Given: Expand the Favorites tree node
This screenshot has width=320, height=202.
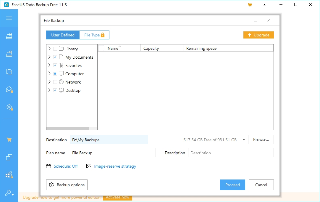Looking at the screenshot, I should [49, 65].
